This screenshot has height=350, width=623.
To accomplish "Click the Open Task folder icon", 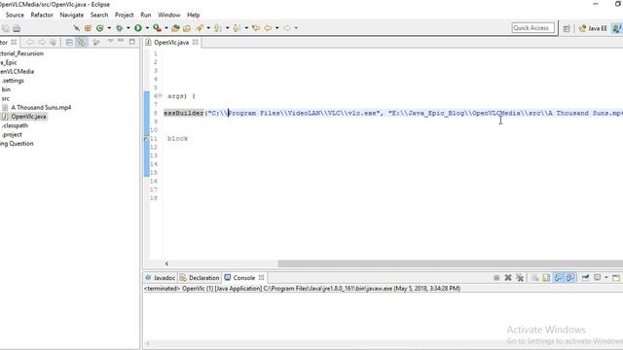I will pyautogui.click(x=187, y=28).
